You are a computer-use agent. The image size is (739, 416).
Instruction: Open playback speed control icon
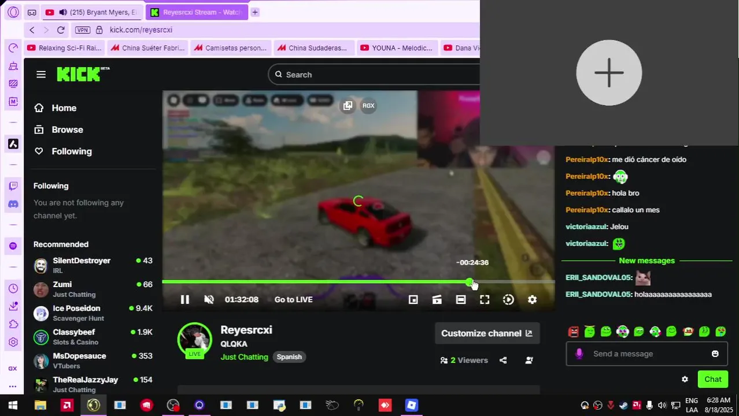[508, 299]
